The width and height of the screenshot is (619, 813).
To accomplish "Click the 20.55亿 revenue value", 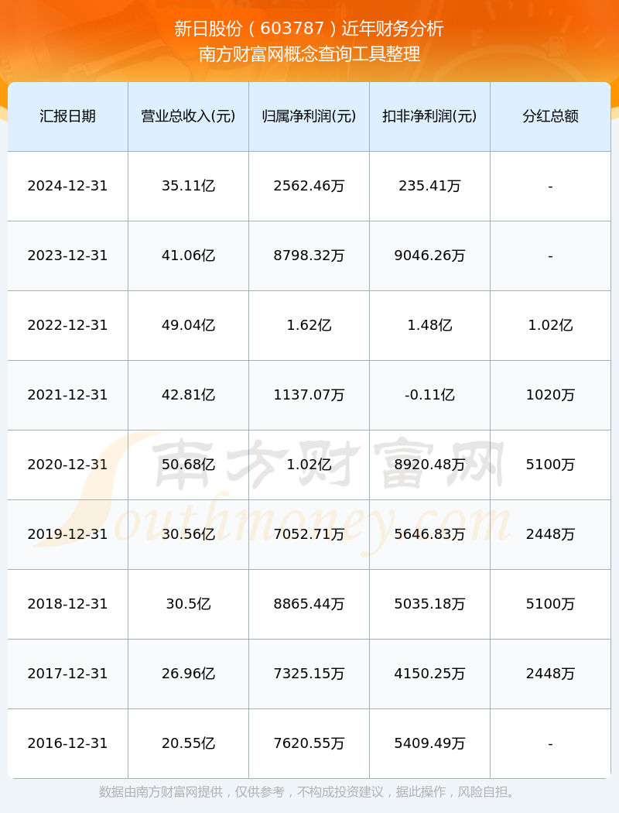I will click(x=189, y=743).
